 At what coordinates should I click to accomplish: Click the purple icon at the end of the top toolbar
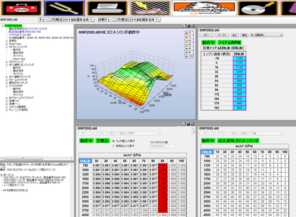[288, 8]
